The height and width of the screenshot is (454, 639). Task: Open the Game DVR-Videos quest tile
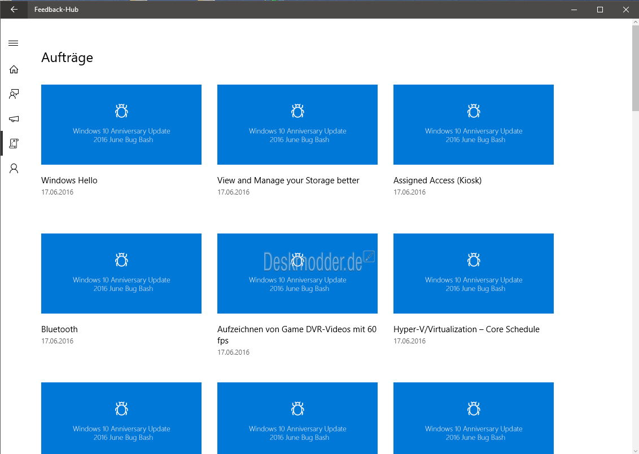coord(297,273)
